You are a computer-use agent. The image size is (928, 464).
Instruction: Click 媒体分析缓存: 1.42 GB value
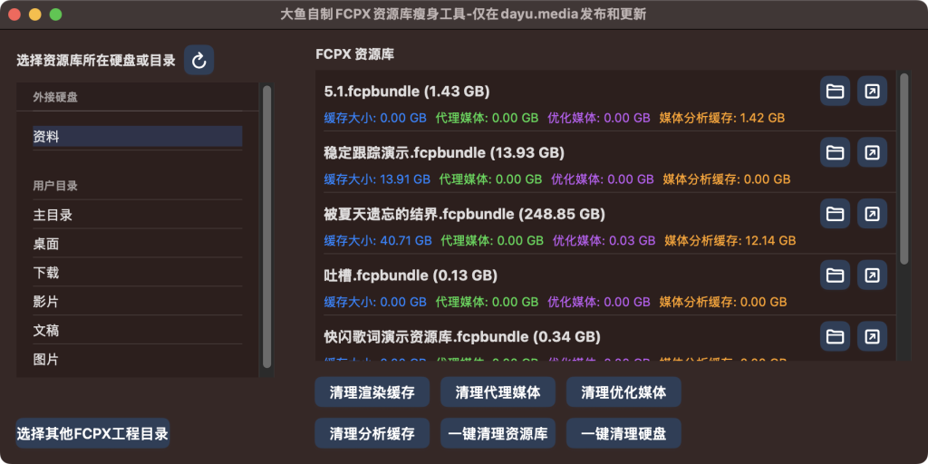pyautogui.click(x=722, y=118)
